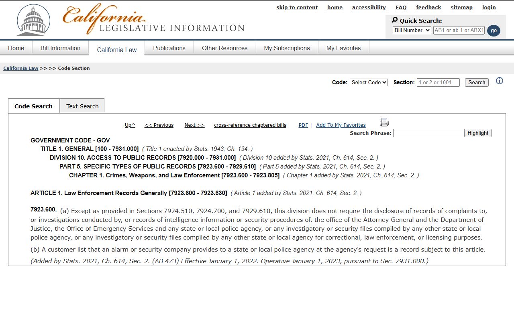This screenshot has width=514, height=321.
Task: Open the Bill Number quick search dropdown
Action: [412, 30]
